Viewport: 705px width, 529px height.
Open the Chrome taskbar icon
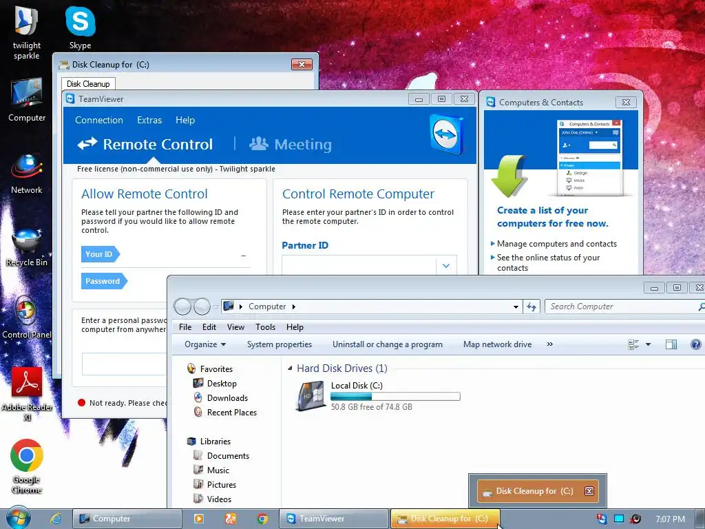(x=262, y=519)
